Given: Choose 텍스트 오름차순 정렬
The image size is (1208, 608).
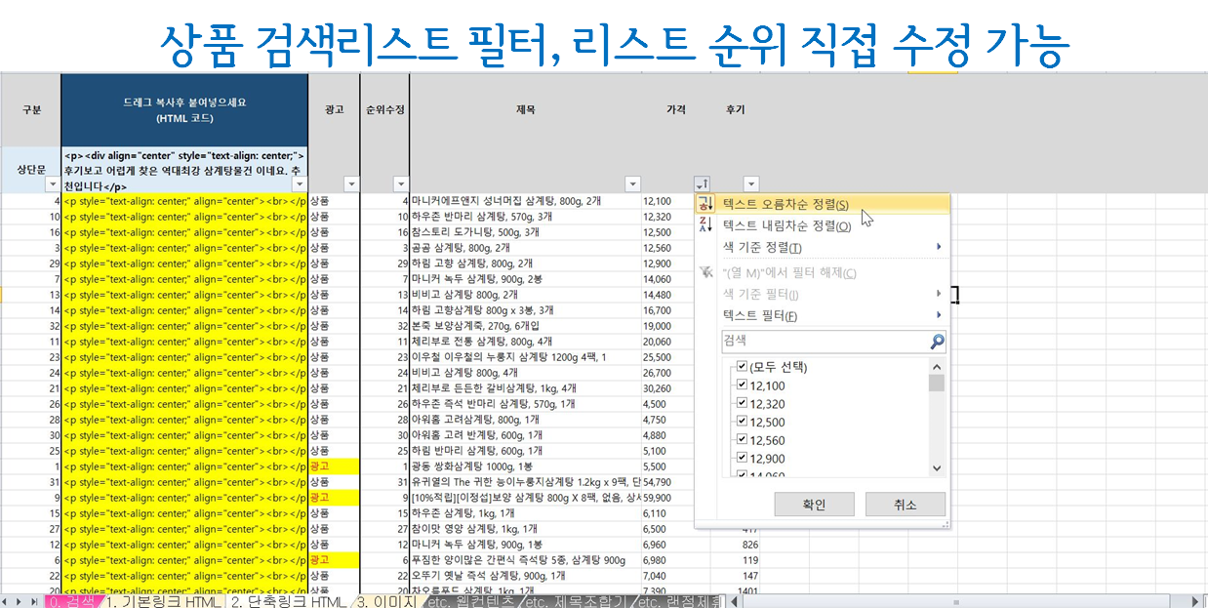Looking at the screenshot, I should coord(823,204).
